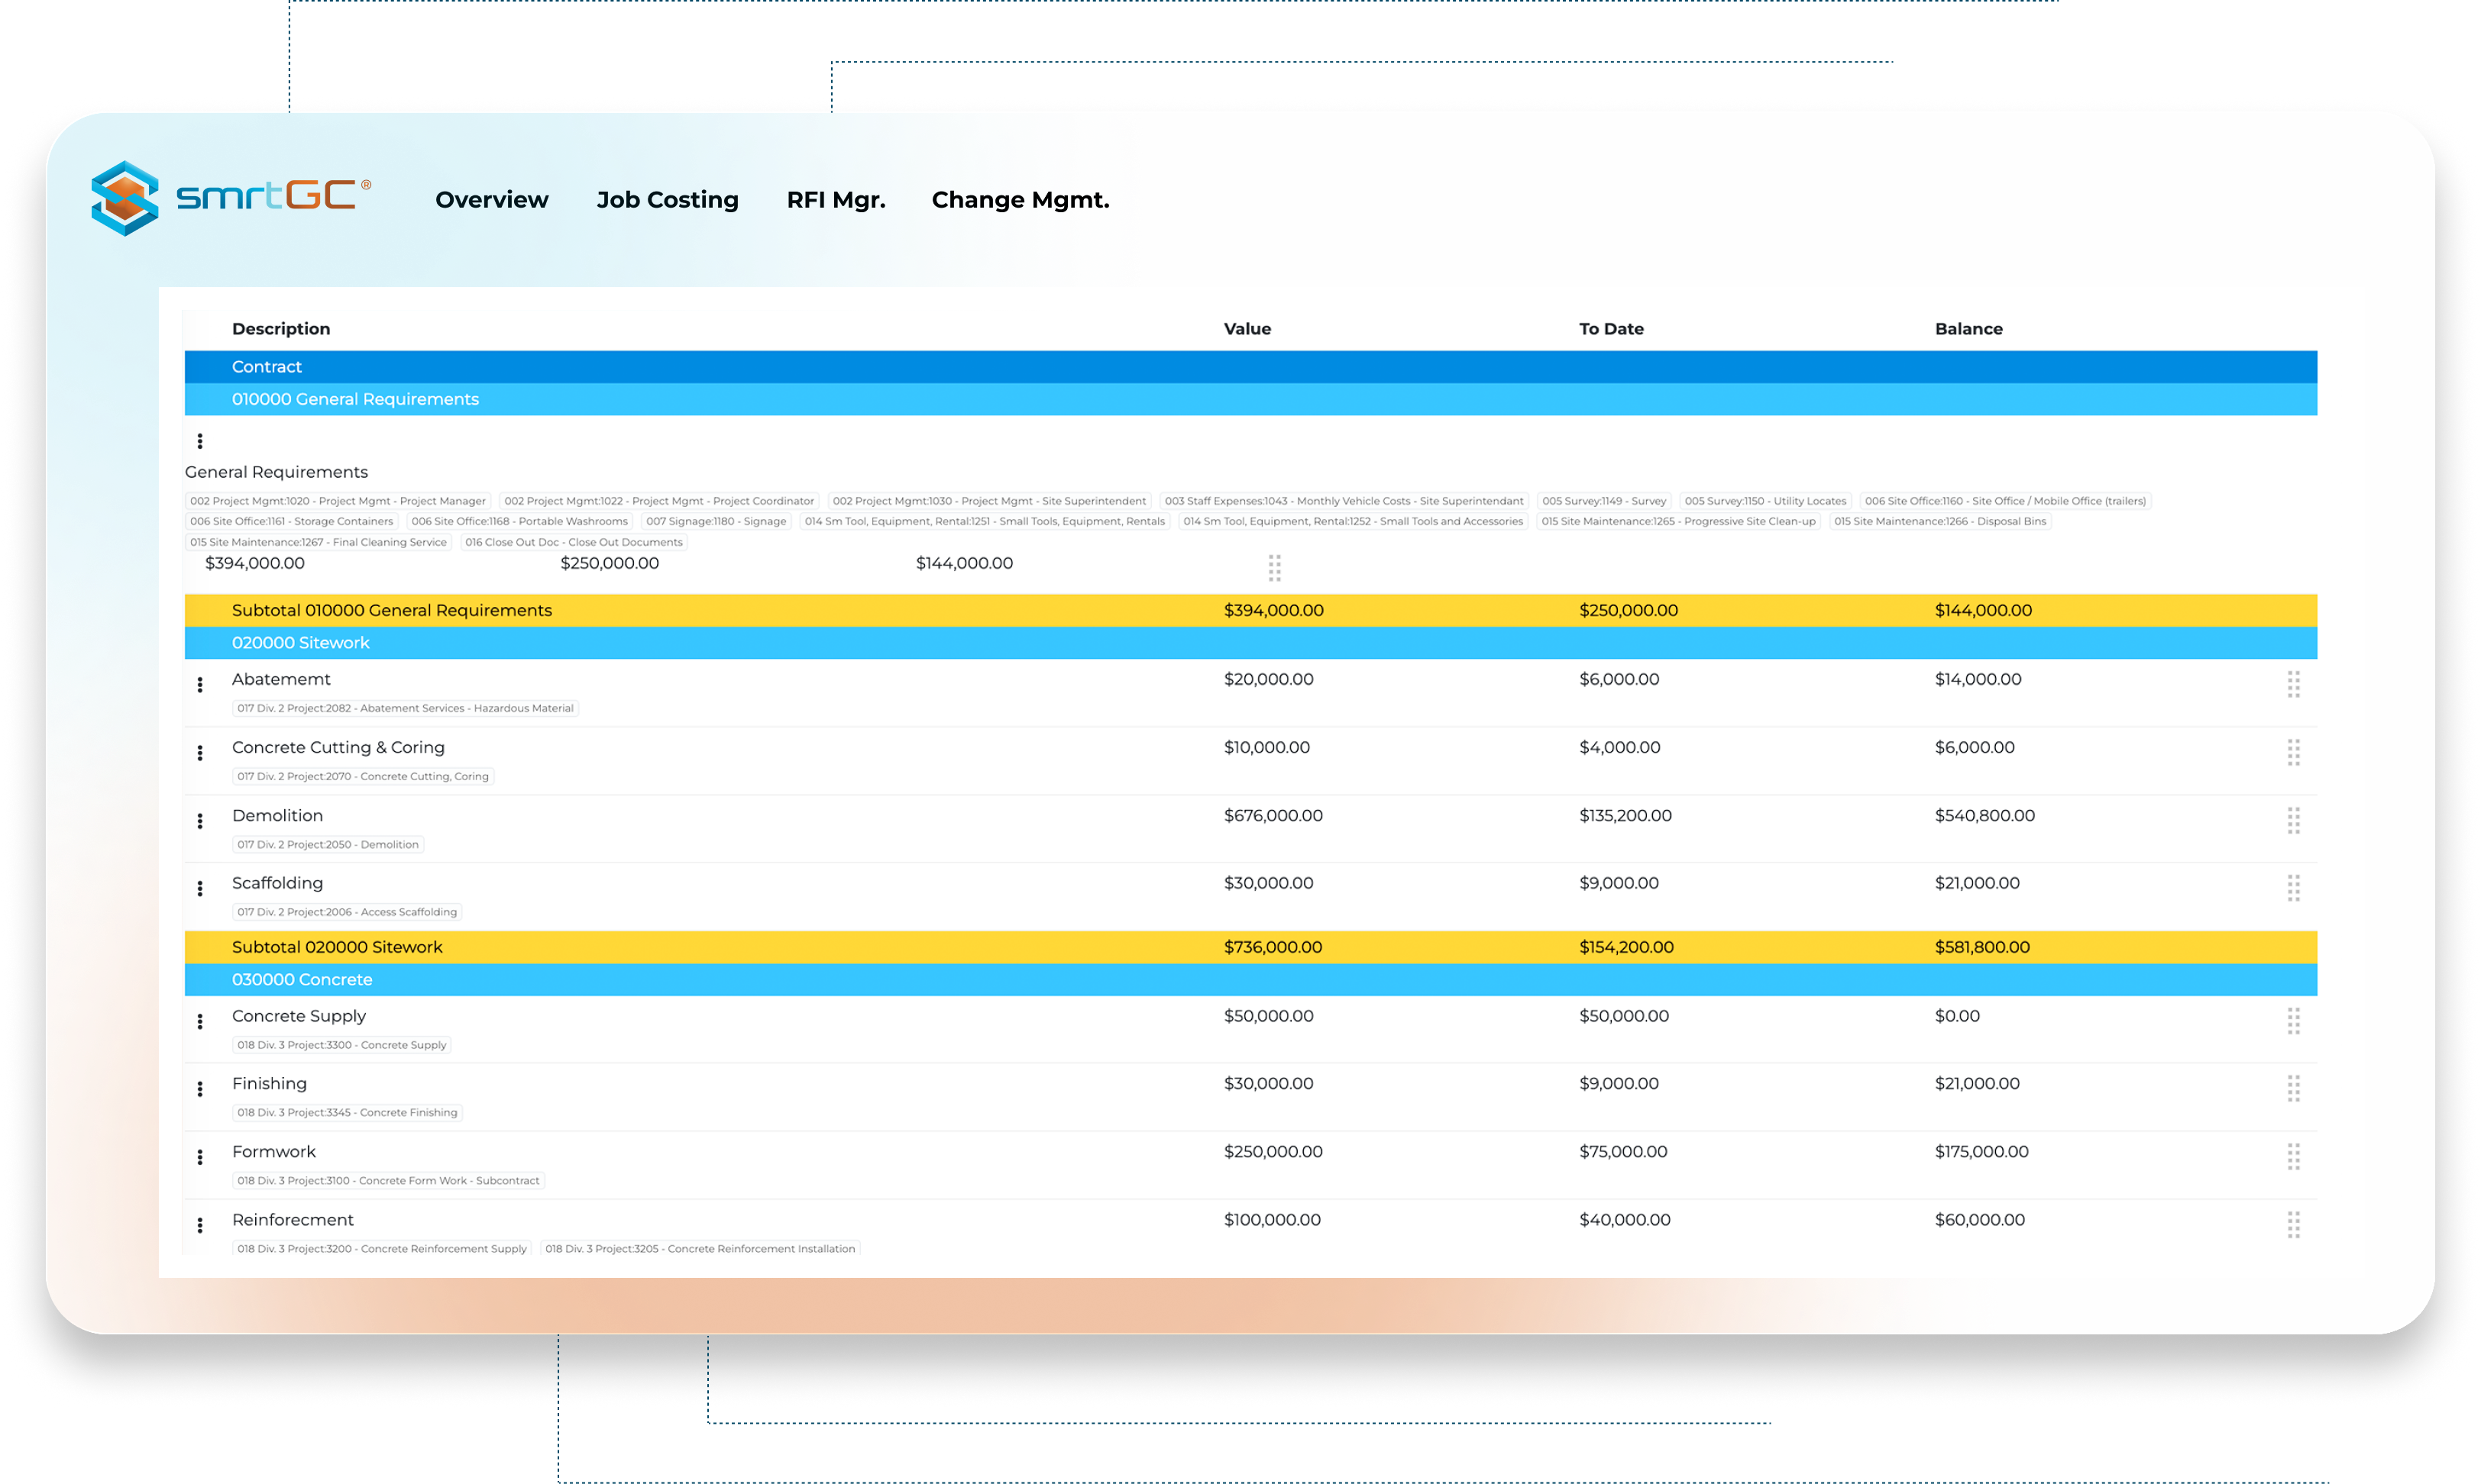The height and width of the screenshot is (1484, 2481).
Task: Select the blue Contract header row
Action: [266, 367]
